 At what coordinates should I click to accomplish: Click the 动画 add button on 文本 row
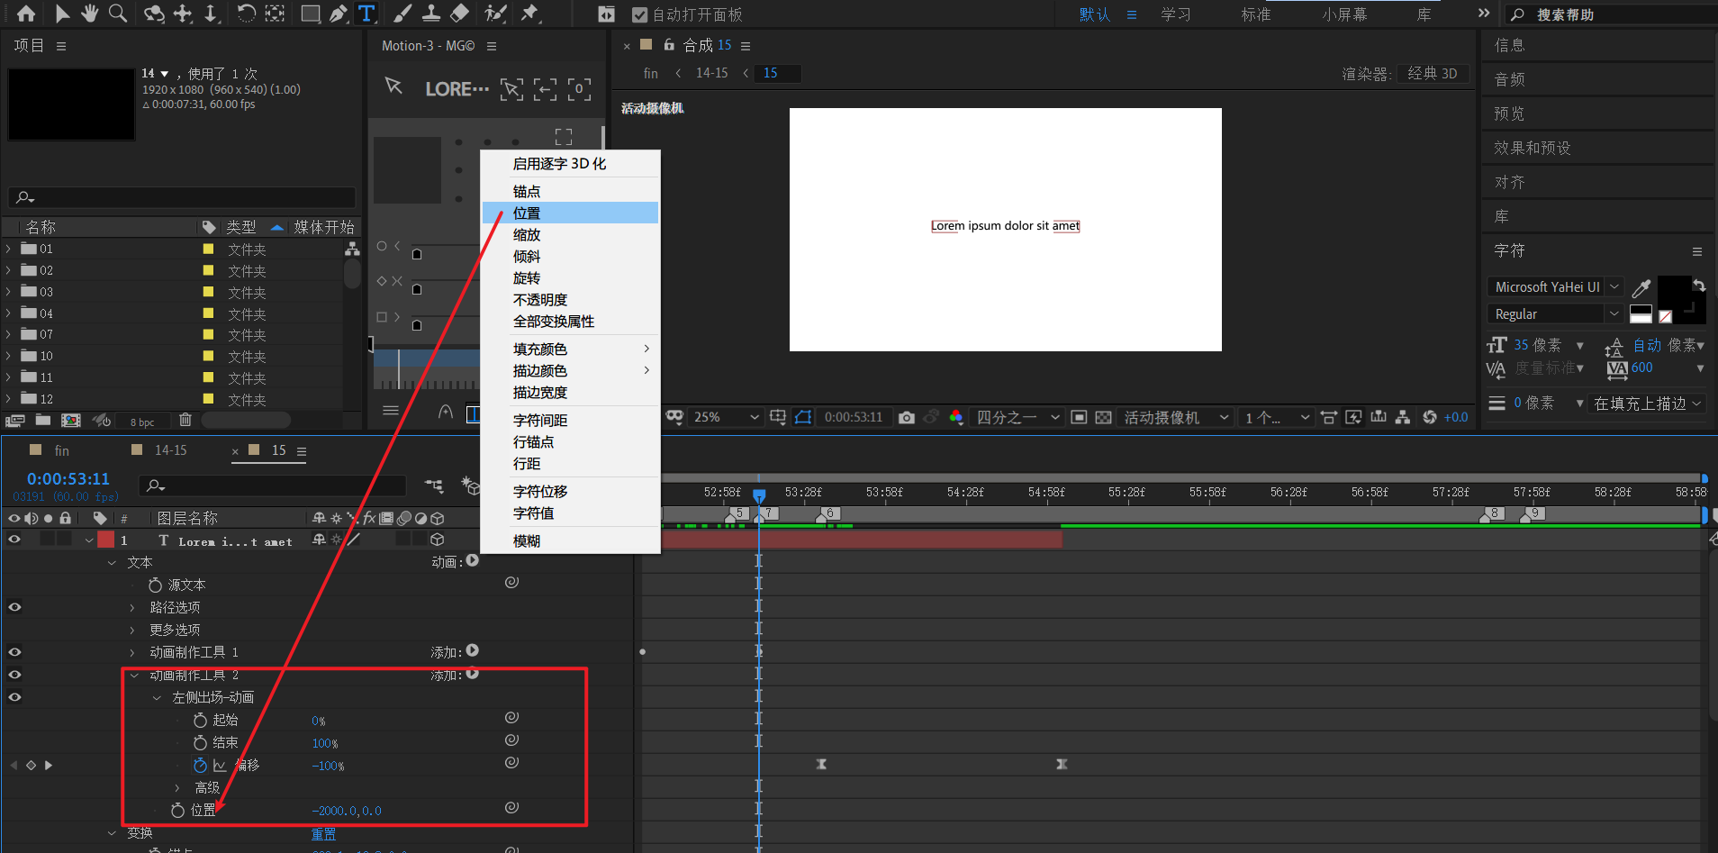click(x=472, y=560)
